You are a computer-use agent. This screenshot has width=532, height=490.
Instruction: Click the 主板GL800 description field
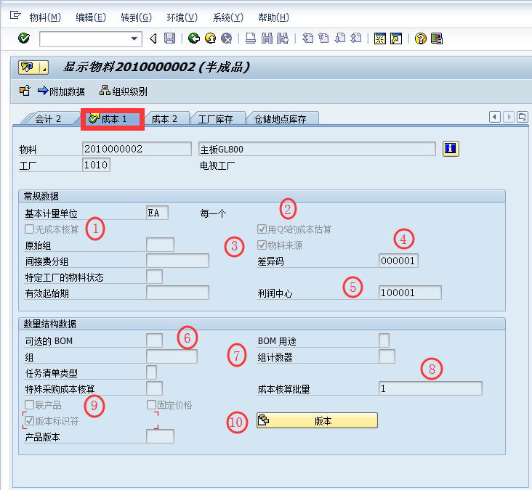pyautogui.click(x=317, y=149)
